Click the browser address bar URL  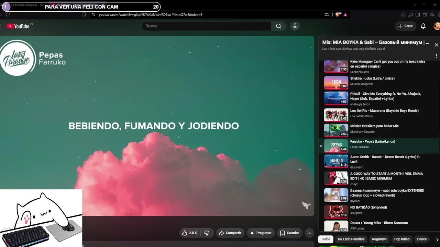151,15
